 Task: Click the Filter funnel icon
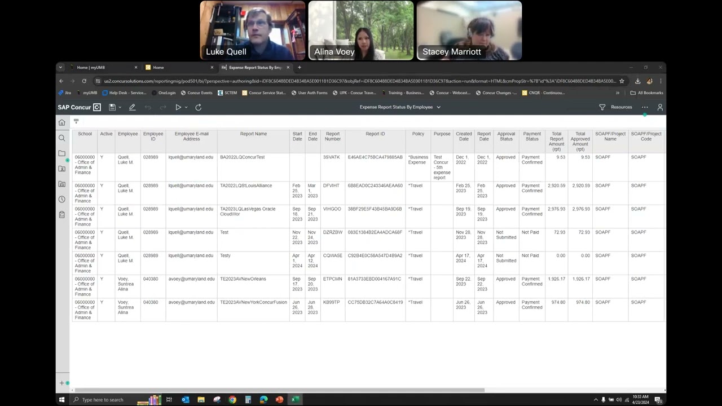(x=602, y=107)
